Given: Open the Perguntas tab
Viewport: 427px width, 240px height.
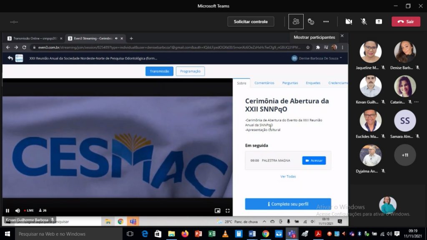Looking at the screenshot, I should 290,83.
